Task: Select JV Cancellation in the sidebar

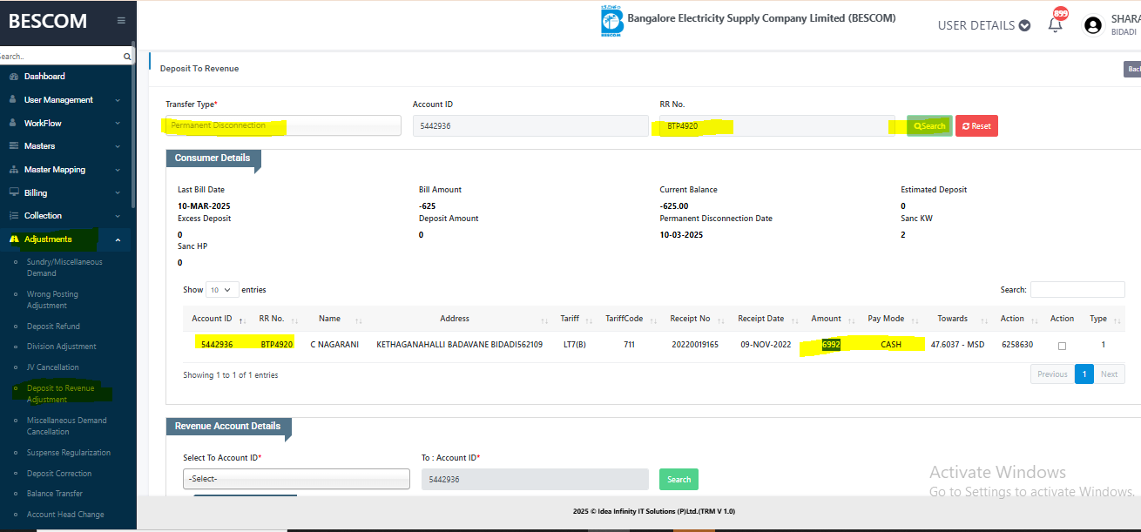Action: coord(52,367)
